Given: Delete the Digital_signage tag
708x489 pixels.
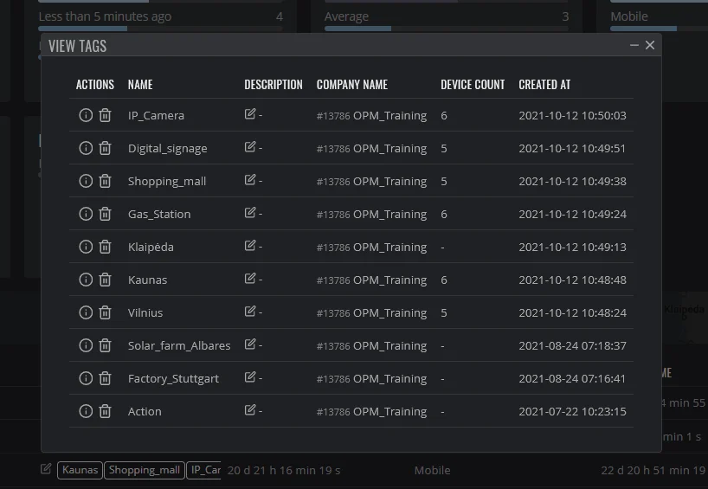Looking at the screenshot, I should click(105, 148).
